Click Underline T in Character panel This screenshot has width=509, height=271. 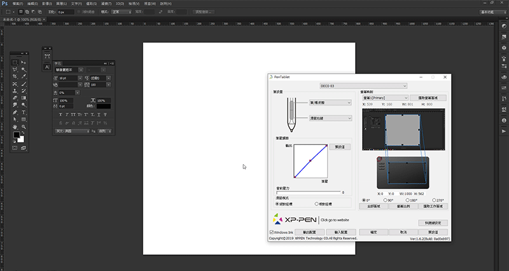tap(99, 115)
